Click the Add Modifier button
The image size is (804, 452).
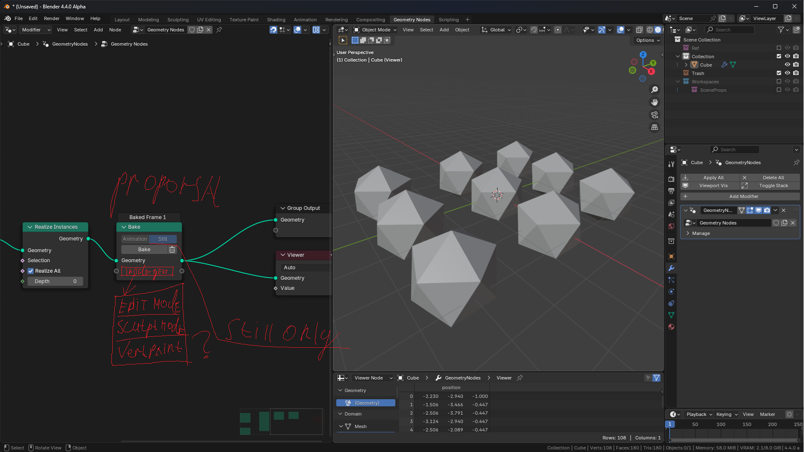point(740,196)
